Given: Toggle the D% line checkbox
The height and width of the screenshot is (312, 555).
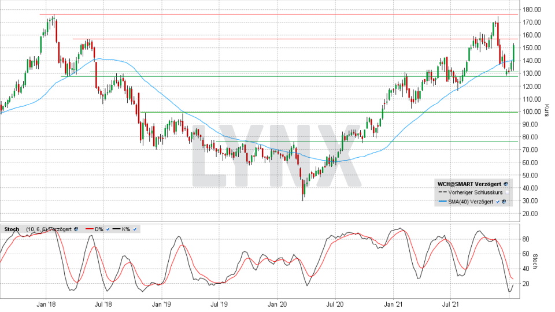Looking at the screenshot, I should [x=108, y=229].
